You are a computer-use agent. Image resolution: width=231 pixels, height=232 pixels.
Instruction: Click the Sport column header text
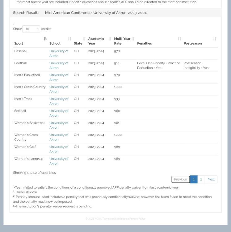click(19, 43)
